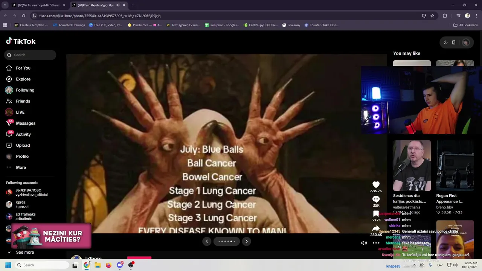Open Profile from the sidebar
This screenshot has height=271, width=482.
click(17, 156)
